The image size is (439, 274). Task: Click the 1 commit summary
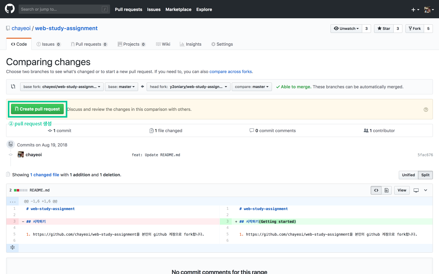point(59,131)
